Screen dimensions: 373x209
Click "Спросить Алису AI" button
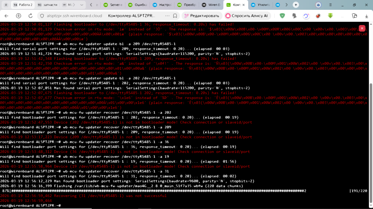[x=247, y=16]
